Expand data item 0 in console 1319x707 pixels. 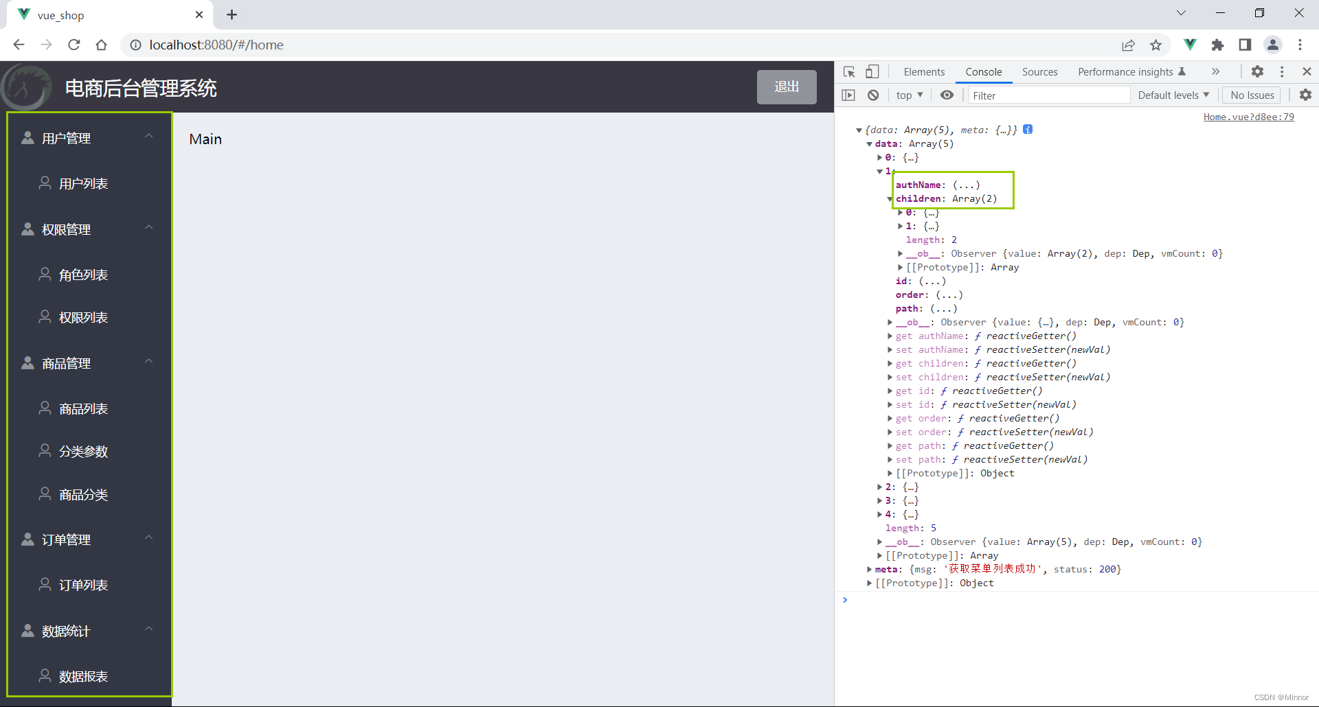(879, 158)
